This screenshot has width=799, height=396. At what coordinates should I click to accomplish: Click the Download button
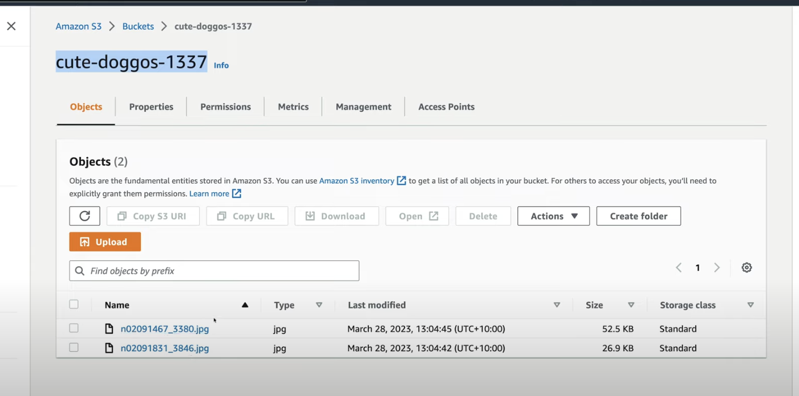[337, 216]
